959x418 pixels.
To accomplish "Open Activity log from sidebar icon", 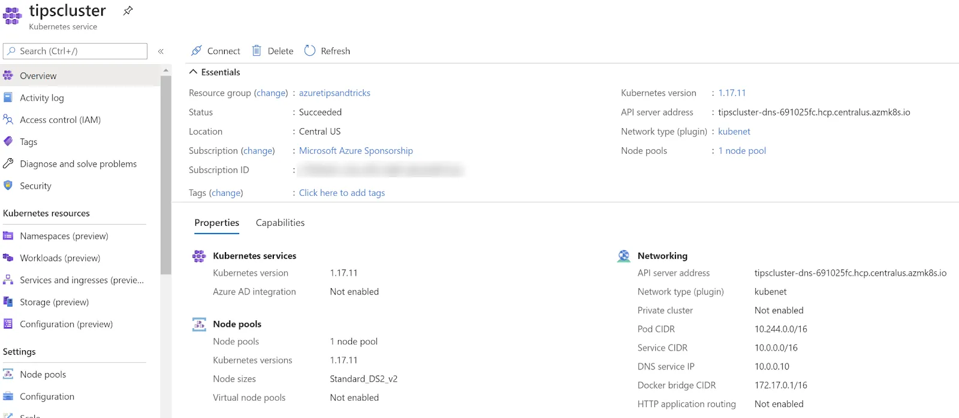I will point(8,98).
